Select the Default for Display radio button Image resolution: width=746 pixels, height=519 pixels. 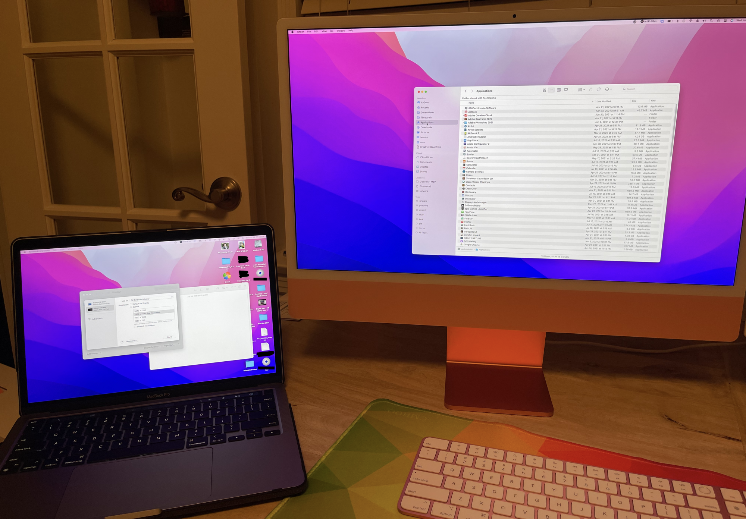tap(131, 304)
